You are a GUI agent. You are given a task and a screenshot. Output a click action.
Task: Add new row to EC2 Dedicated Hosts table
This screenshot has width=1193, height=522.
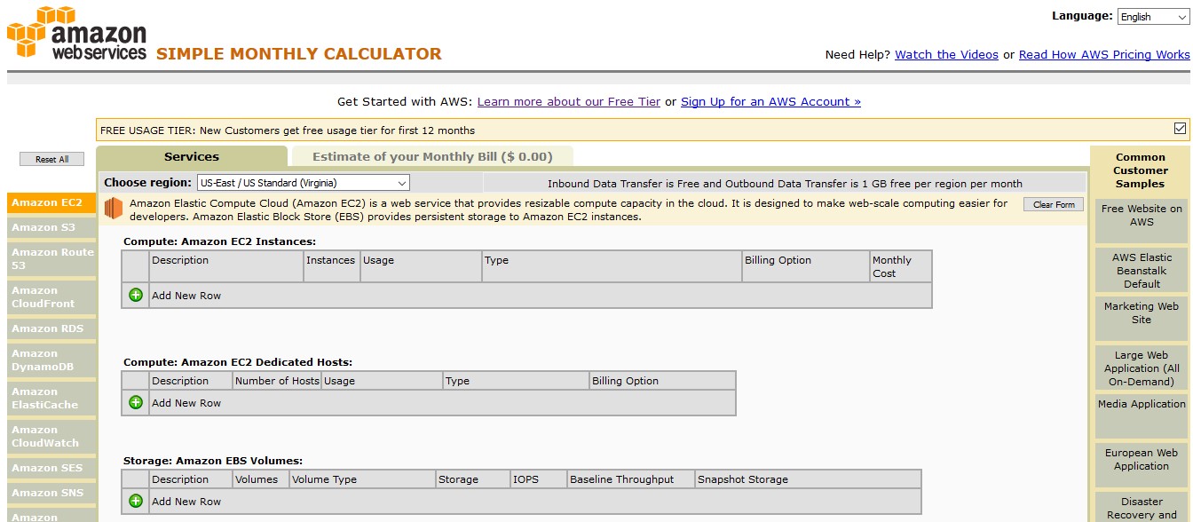click(136, 402)
